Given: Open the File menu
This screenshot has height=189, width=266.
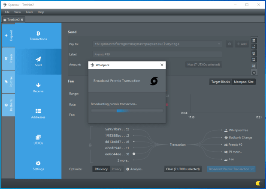Looking at the screenshot, I should pos(7,12).
